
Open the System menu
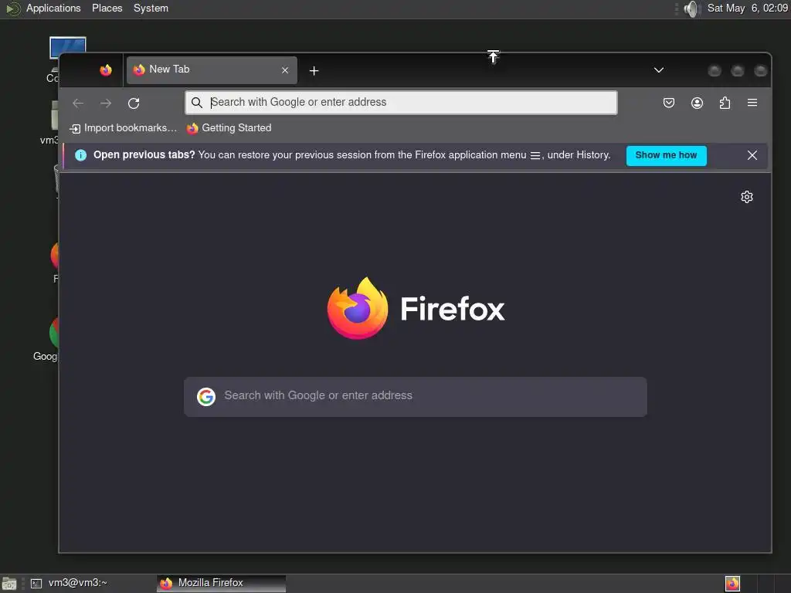click(x=151, y=8)
